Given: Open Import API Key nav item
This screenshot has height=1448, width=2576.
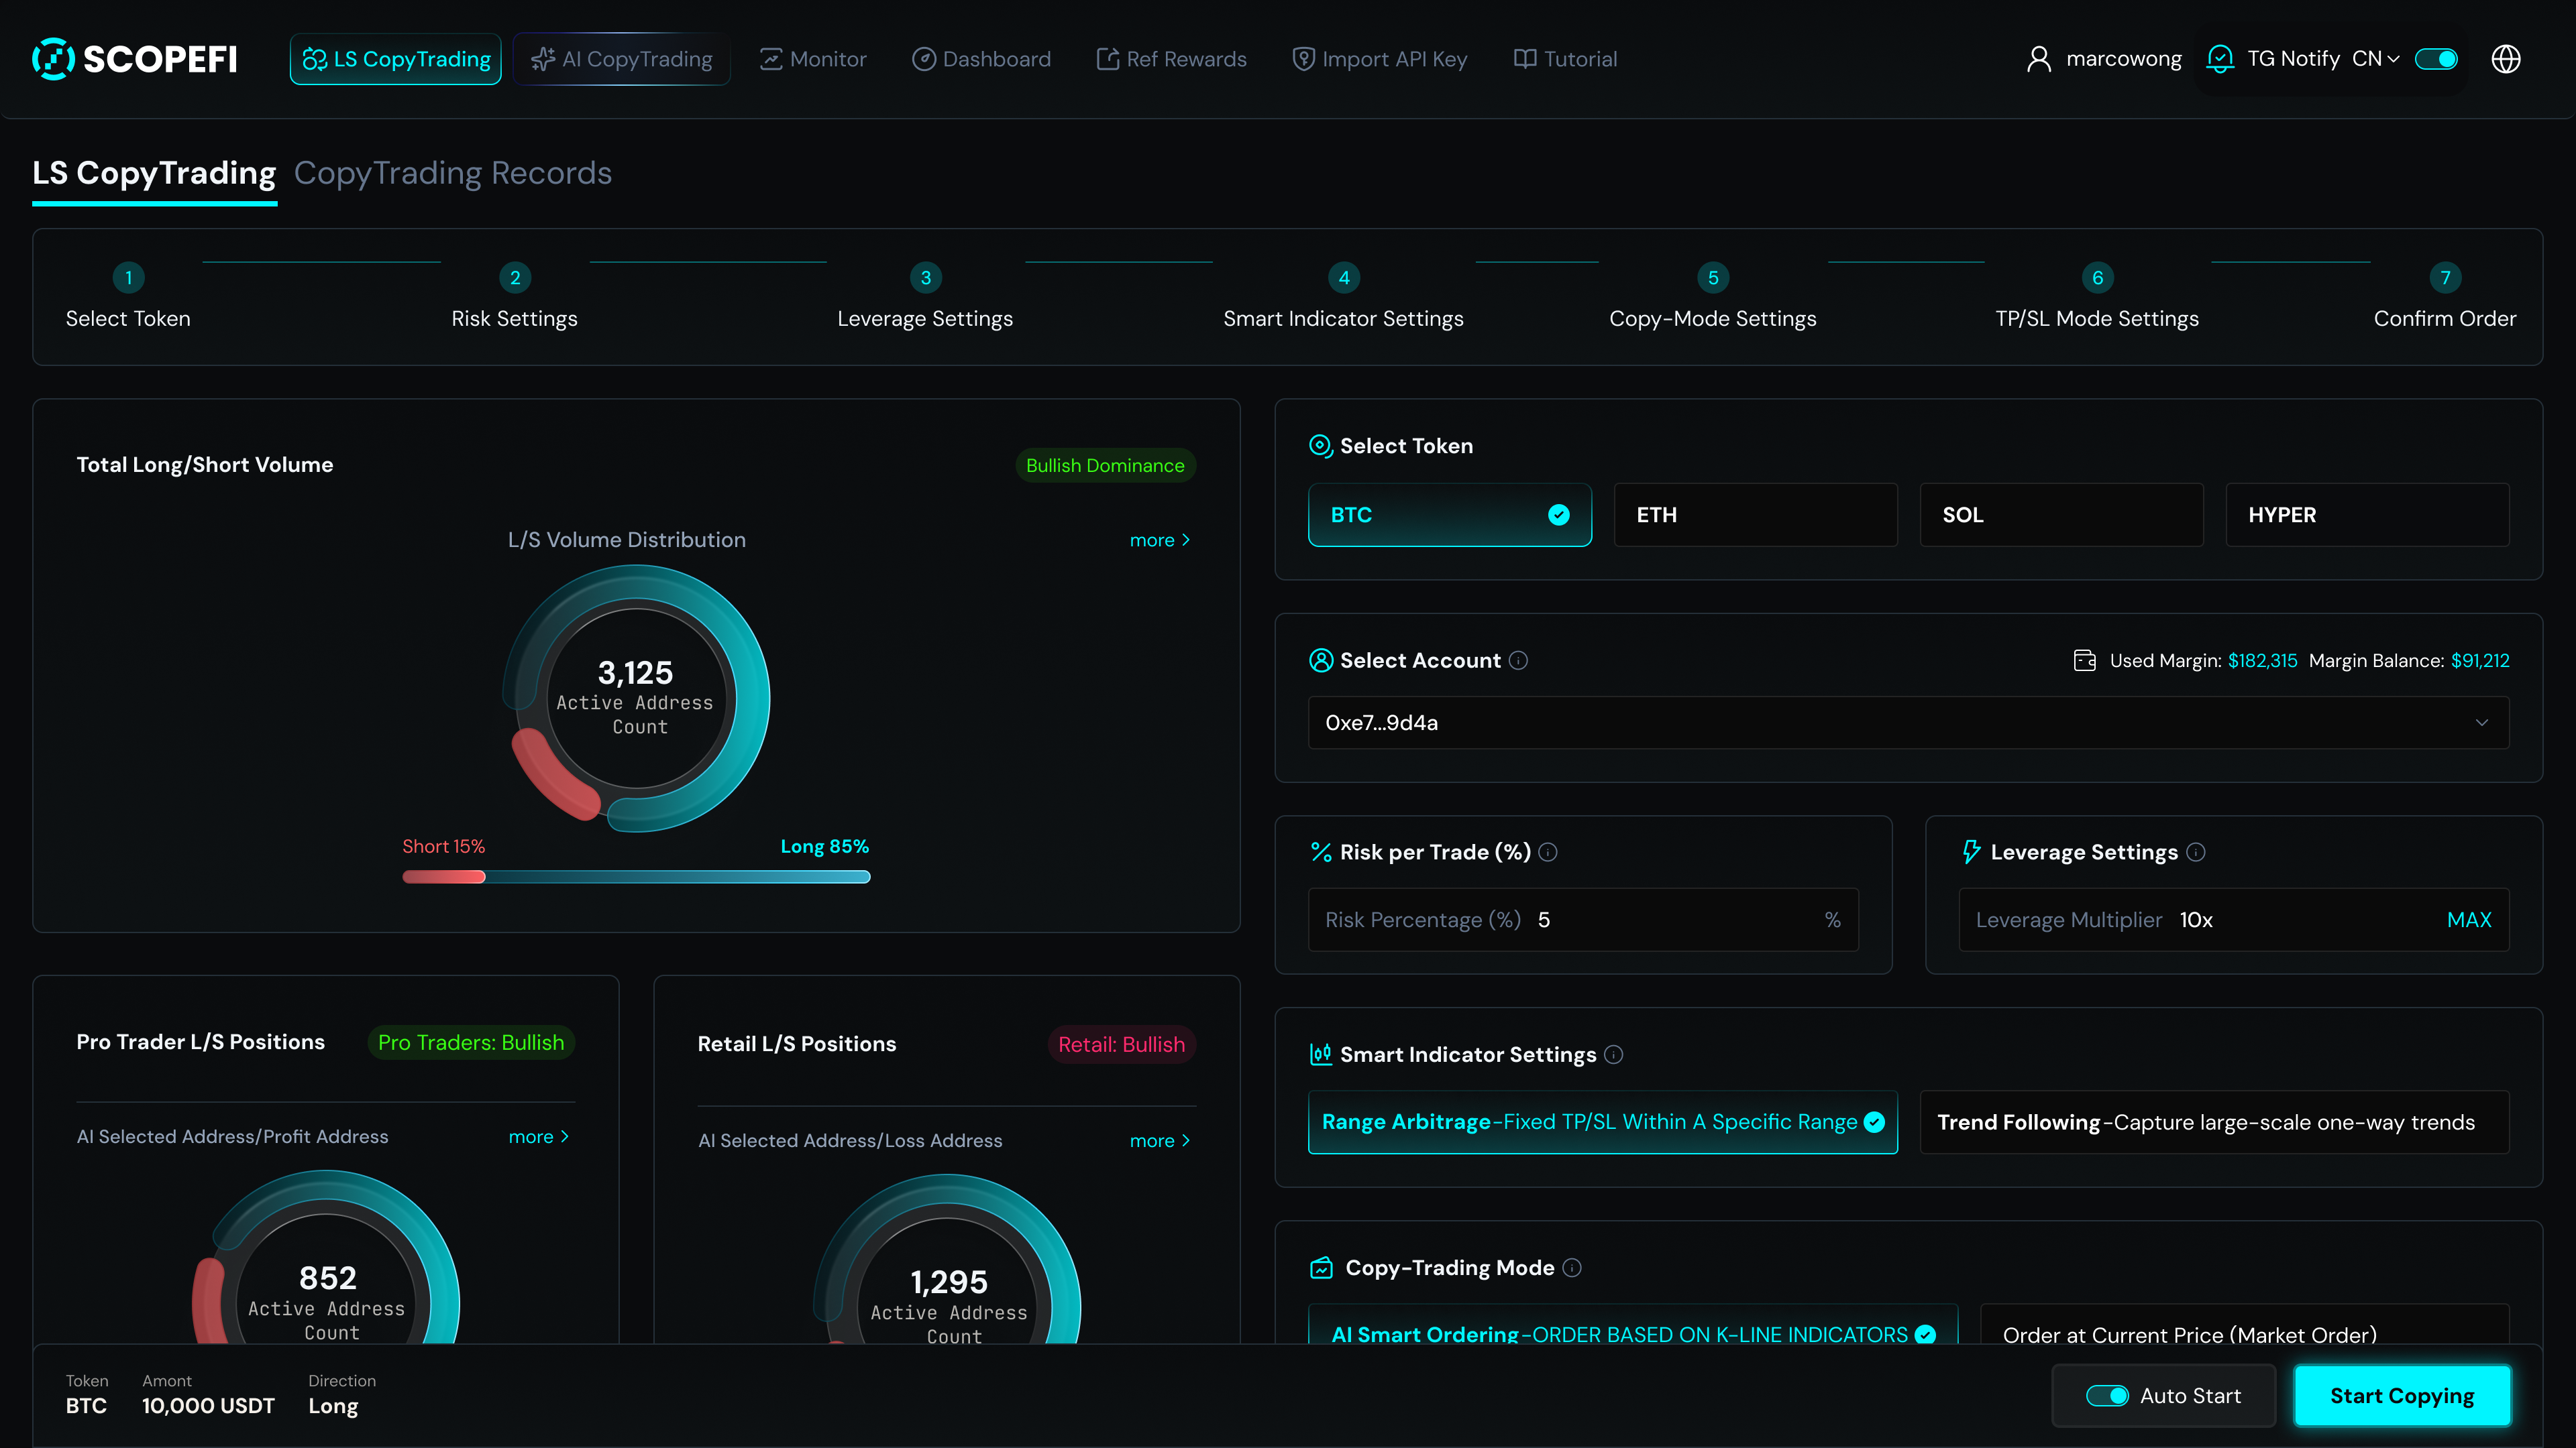Looking at the screenshot, I should tap(1380, 59).
